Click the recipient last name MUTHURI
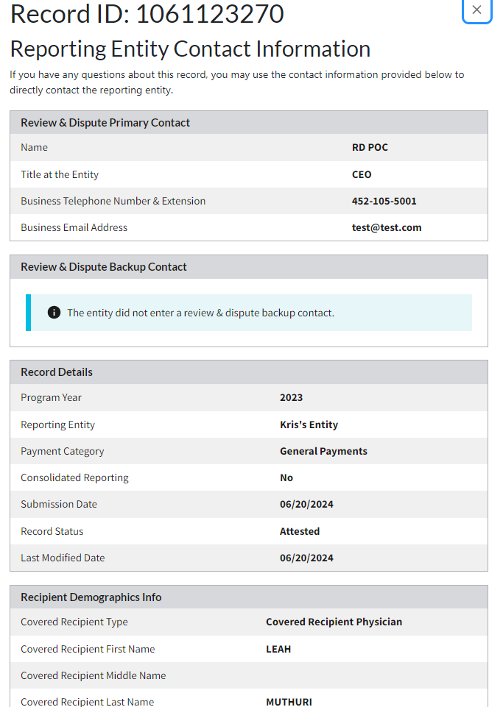This screenshot has width=503, height=707. pos(289,702)
